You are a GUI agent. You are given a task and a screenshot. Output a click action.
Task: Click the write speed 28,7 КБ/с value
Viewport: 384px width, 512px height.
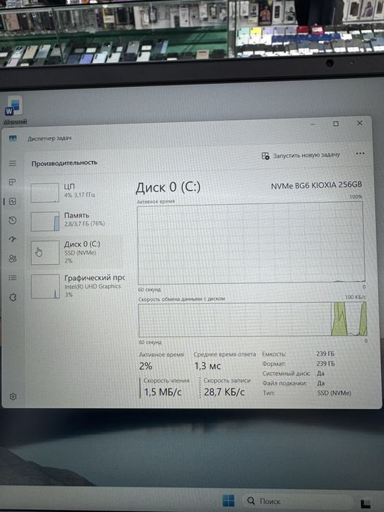(225, 392)
